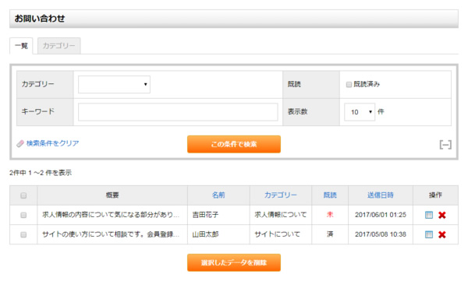Click the 概要 column header

coord(112,195)
